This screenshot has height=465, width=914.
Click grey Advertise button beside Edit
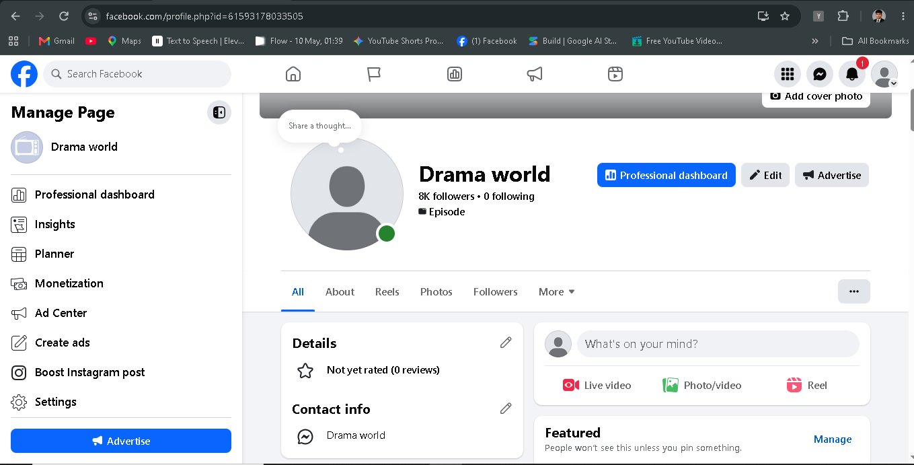click(x=832, y=175)
